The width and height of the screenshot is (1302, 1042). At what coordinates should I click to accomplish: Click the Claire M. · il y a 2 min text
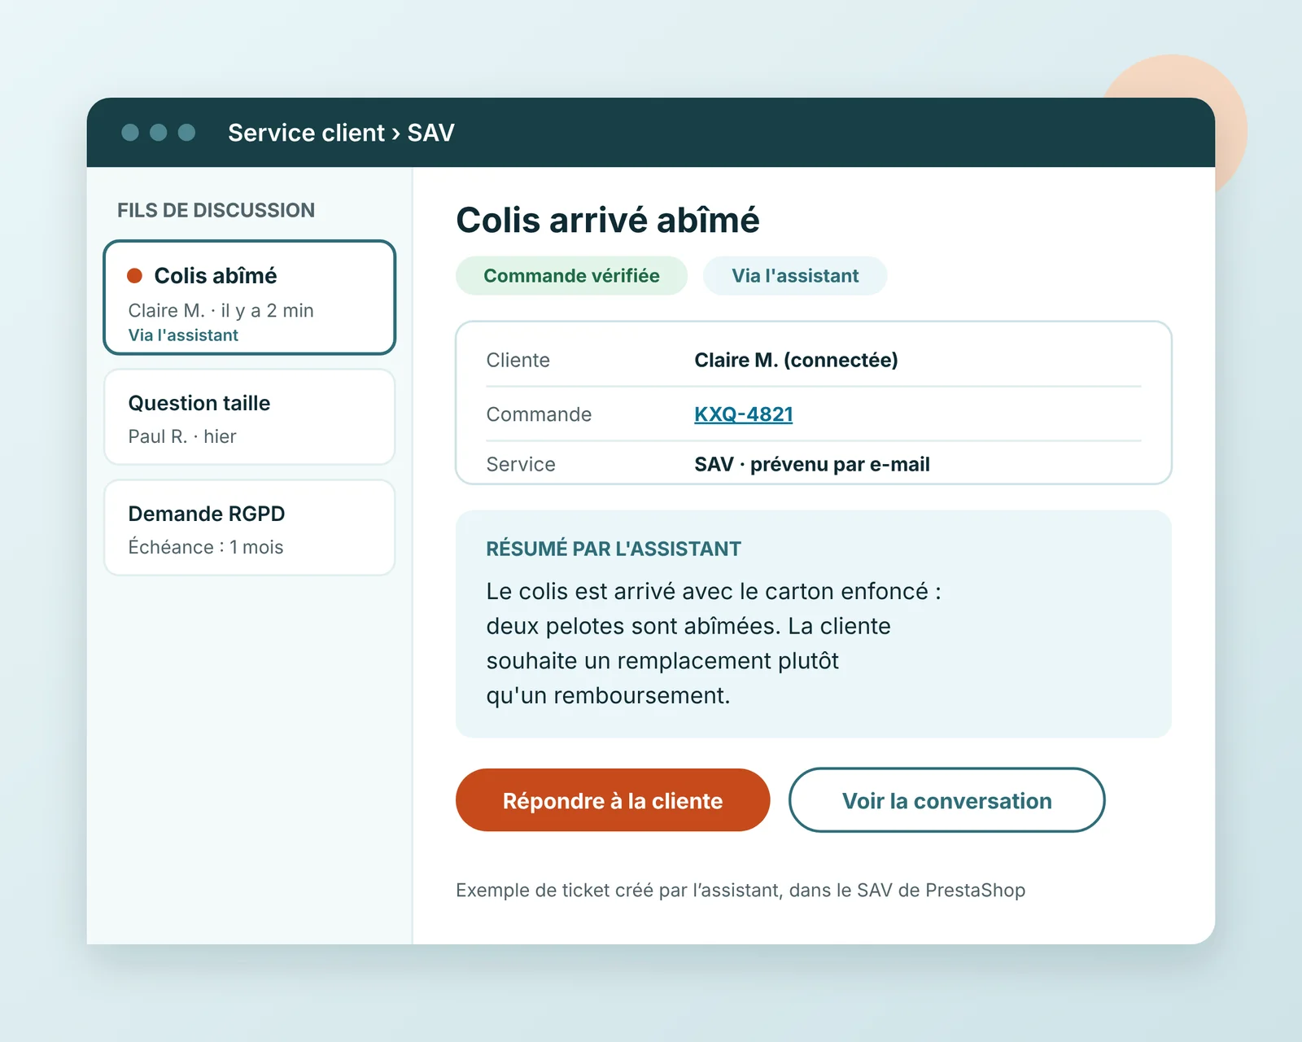[221, 310]
